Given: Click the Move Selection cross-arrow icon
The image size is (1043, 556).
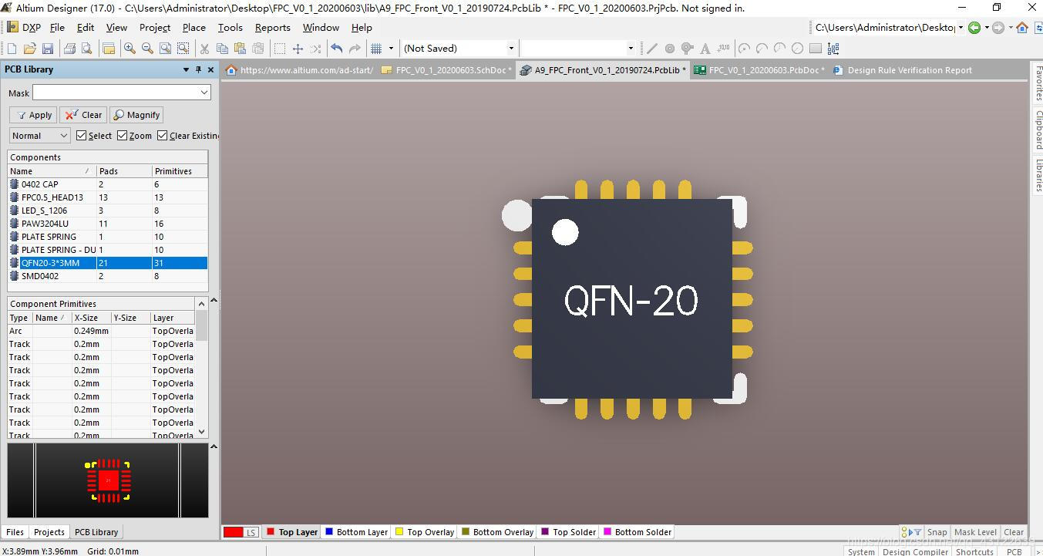Looking at the screenshot, I should click(x=298, y=49).
